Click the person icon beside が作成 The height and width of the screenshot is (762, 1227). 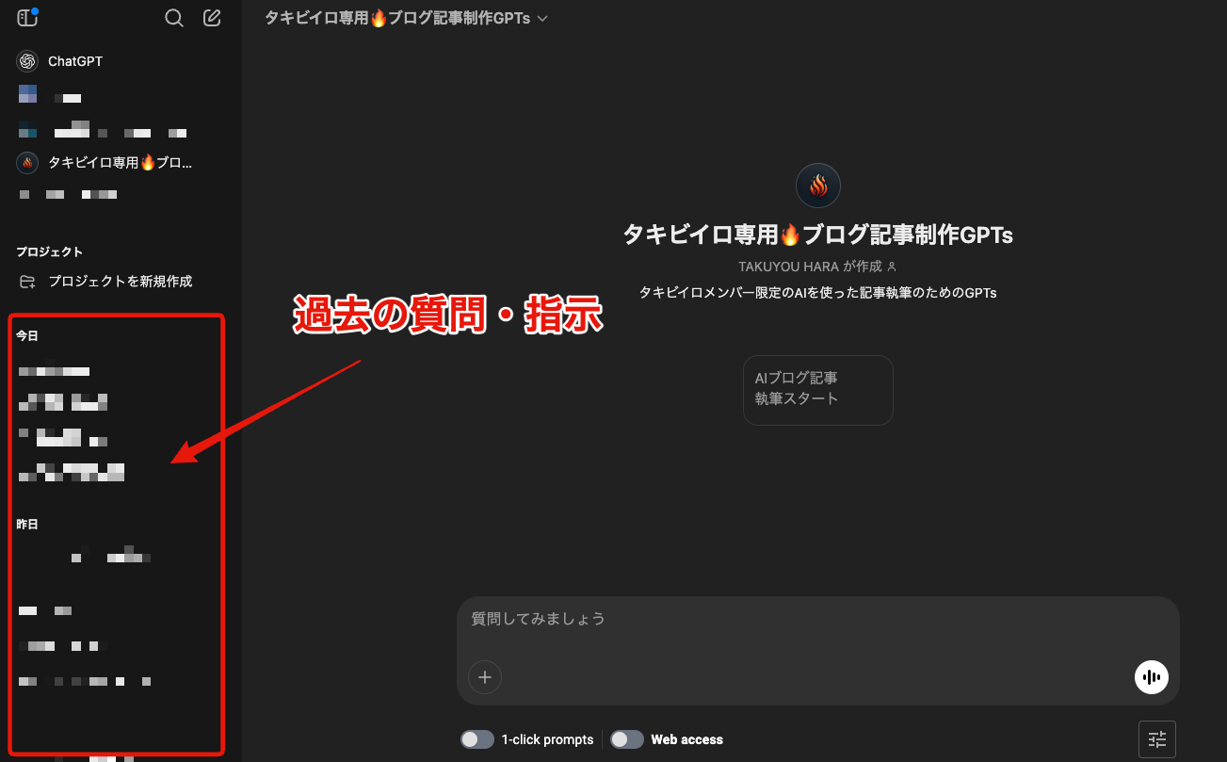892,268
